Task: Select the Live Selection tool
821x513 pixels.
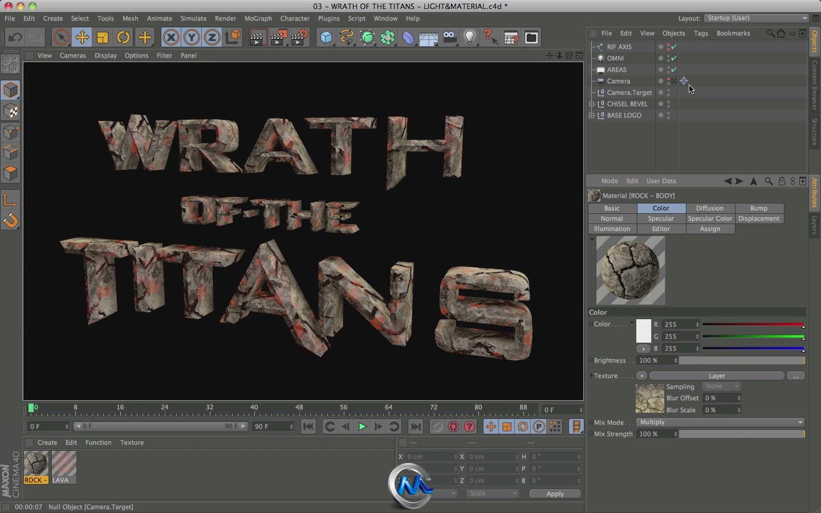Action: (x=61, y=38)
